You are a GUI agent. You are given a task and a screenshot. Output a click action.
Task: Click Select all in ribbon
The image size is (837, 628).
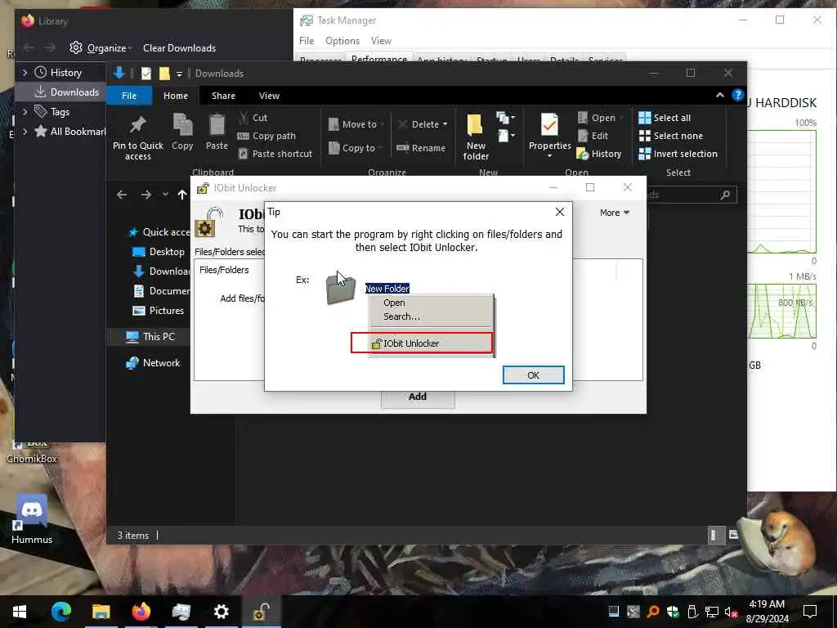665,118
